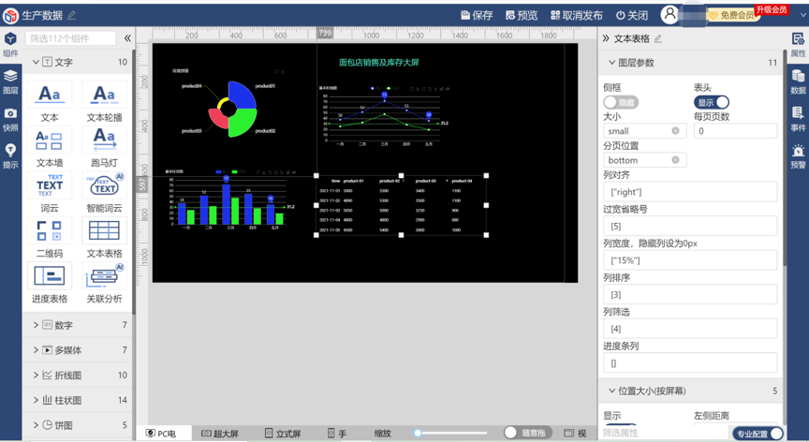Select the 文本表格 component icon
The image size is (809, 442).
(103, 230)
